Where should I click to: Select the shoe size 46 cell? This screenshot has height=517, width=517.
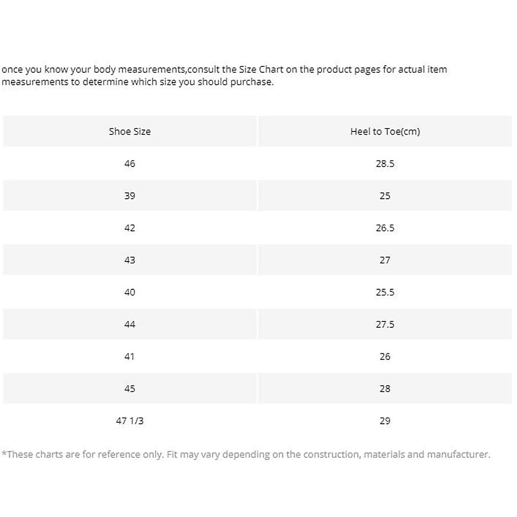click(x=130, y=164)
